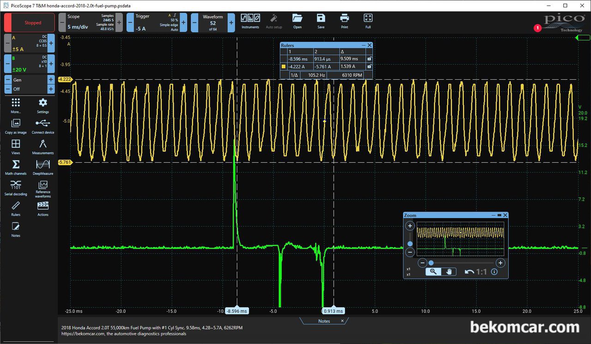Open the Actions clapperboard tool
This screenshot has width=591, height=344.
point(43,208)
